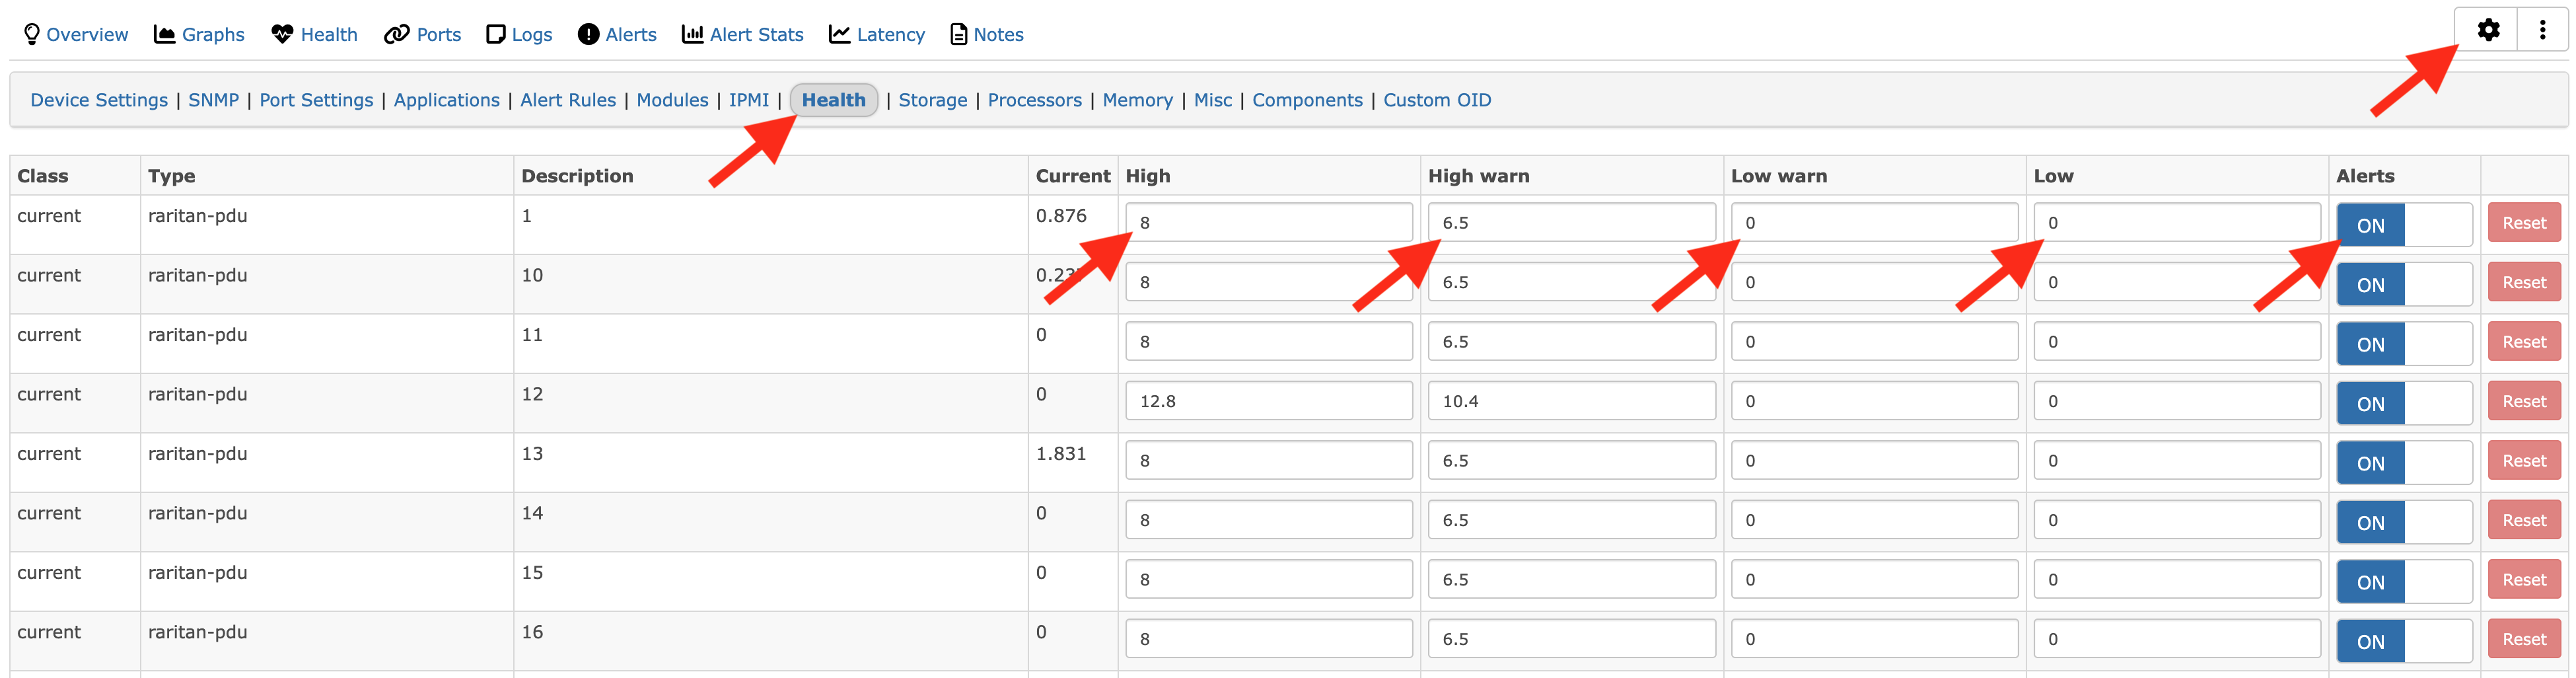2576x678 pixels.
Task: Click the current value 1.831
Action: click(x=1061, y=454)
